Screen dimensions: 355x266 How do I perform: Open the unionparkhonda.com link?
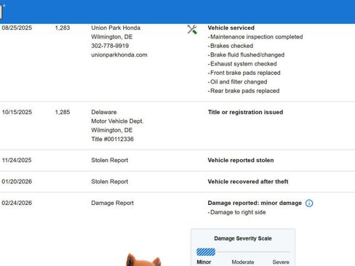[x=119, y=55]
